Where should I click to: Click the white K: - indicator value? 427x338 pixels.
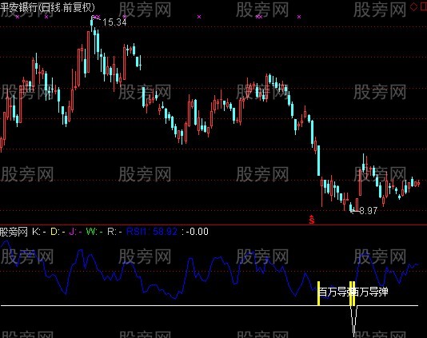[x=39, y=232]
